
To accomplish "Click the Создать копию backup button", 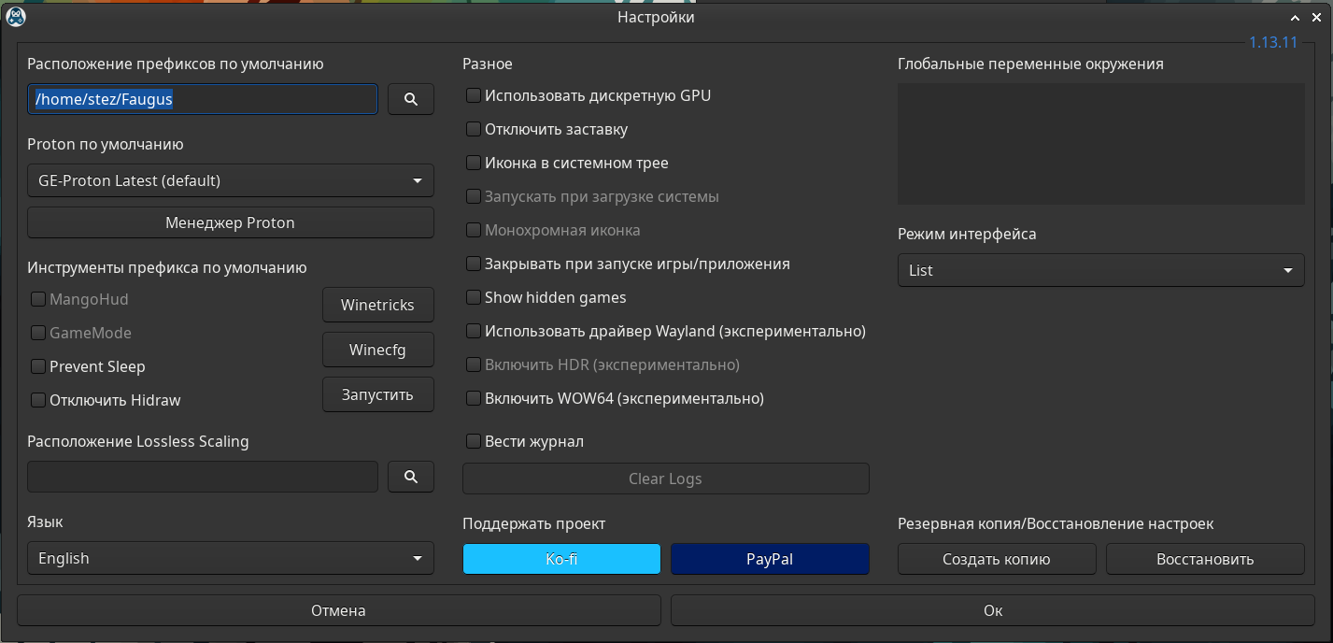I will click(997, 559).
